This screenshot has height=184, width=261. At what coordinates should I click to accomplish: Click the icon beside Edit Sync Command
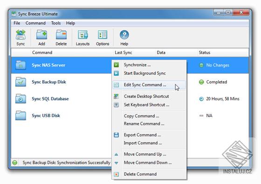(117, 85)
